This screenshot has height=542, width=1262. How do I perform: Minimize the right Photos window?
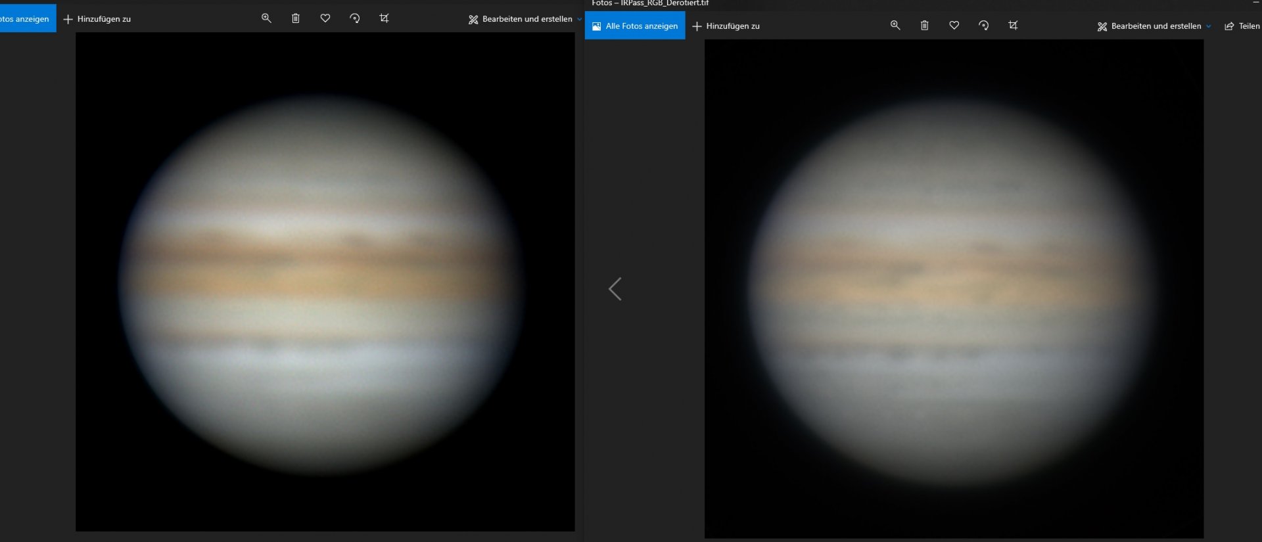(1256, 3)
